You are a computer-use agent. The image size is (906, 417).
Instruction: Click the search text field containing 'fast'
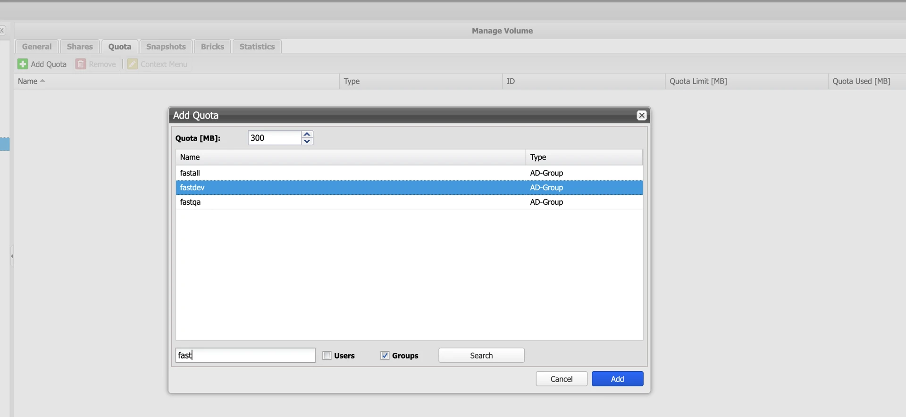[245, 355]
